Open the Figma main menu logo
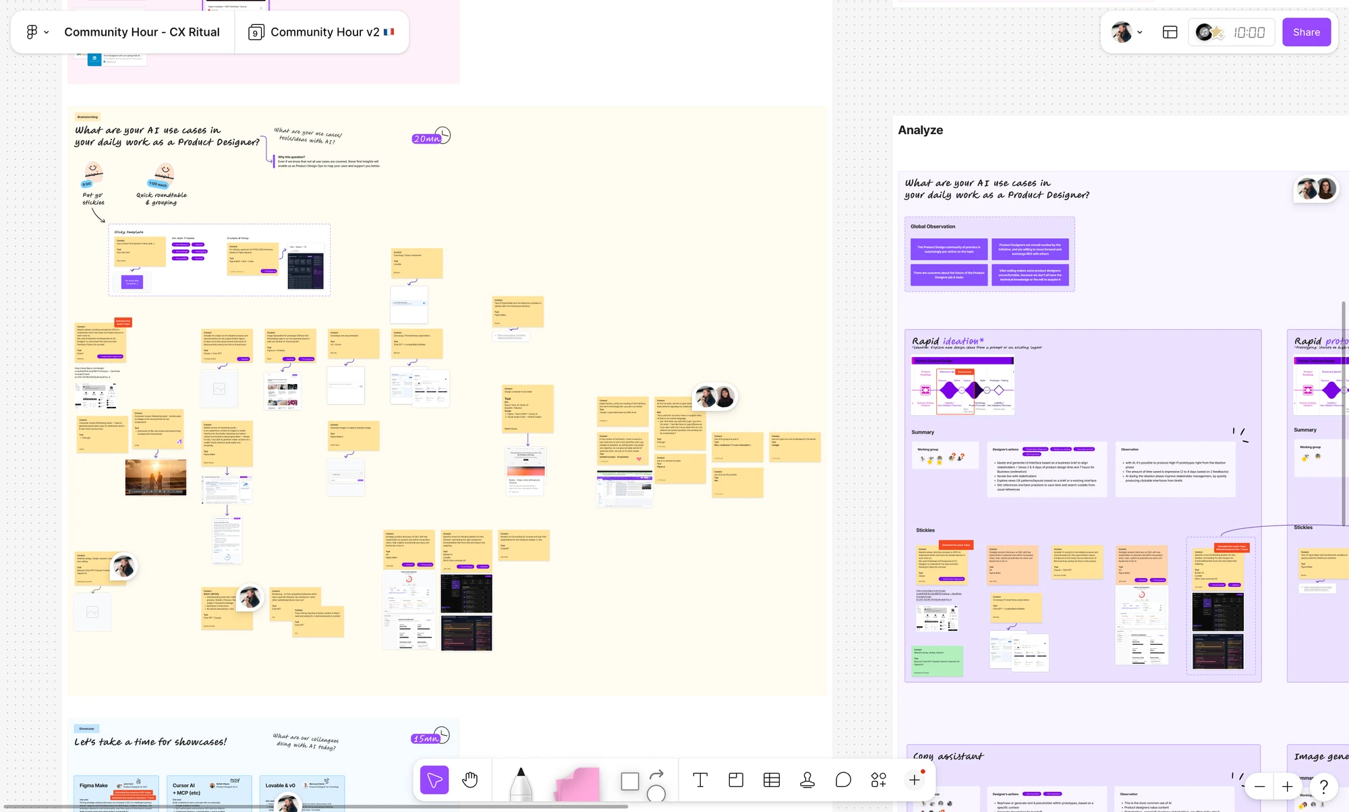This screenshot has width=1349, height=812. pyautogui.click(x=32, y=32)
